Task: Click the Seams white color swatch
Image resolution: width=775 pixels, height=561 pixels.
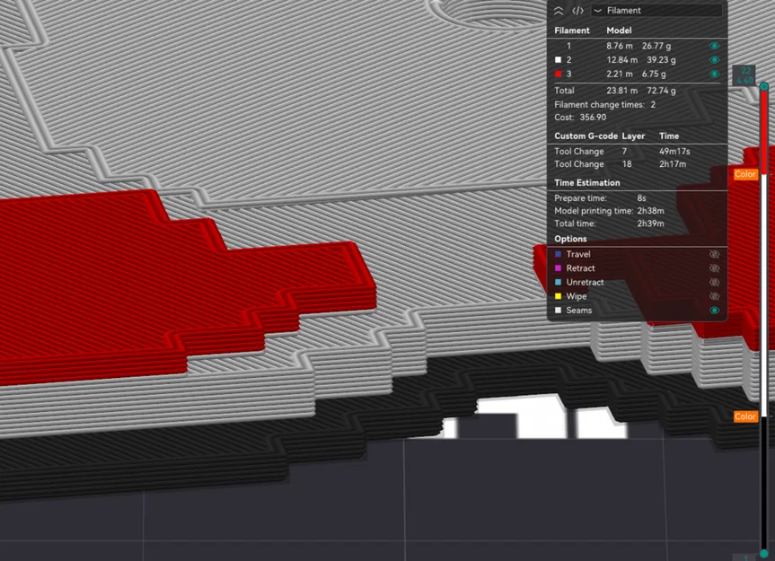Action: coord(558,311)
